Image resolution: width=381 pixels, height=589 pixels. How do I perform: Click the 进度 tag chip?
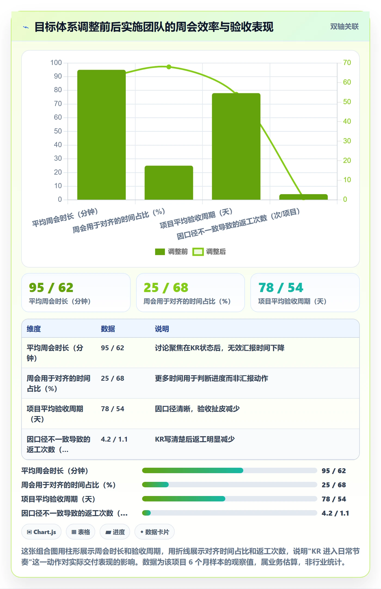115,532
